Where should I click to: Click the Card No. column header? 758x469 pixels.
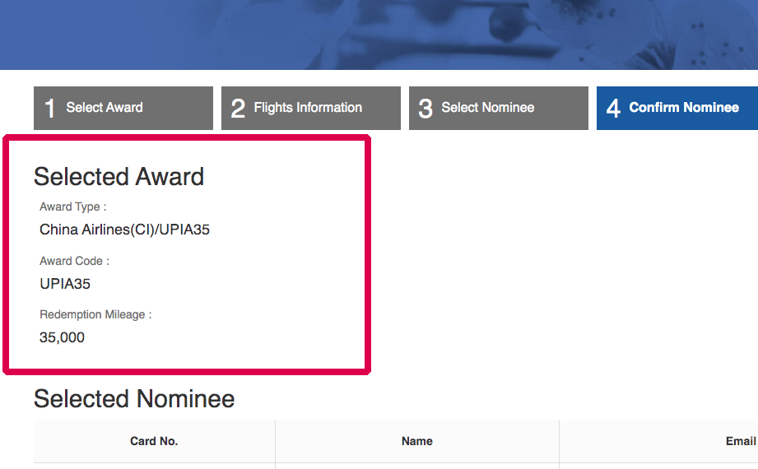pyautogui.click(x=154, y=442)
